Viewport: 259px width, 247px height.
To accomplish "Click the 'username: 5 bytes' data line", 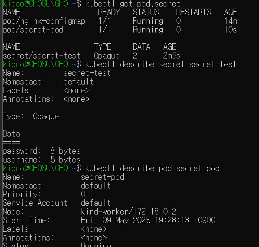I will pos(42,160).
